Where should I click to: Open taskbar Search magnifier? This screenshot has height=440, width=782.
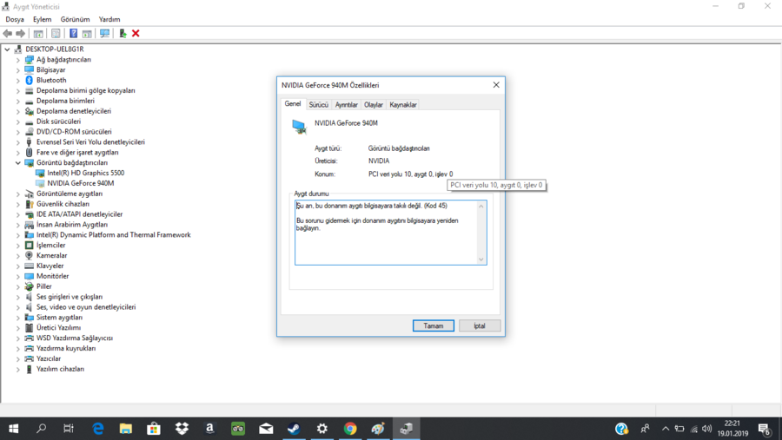click(42, 429)
